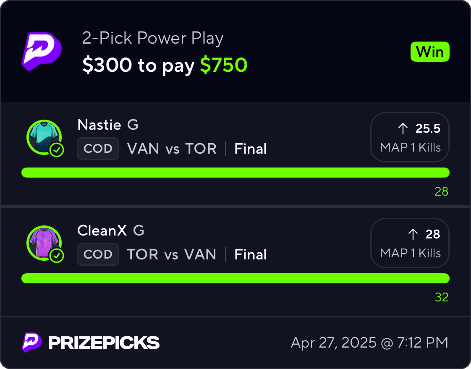Click Nastie's teal jersey avatar
The height and width of the screenshot is (369, 471).
pyautogui.click(x=44, y=137)
